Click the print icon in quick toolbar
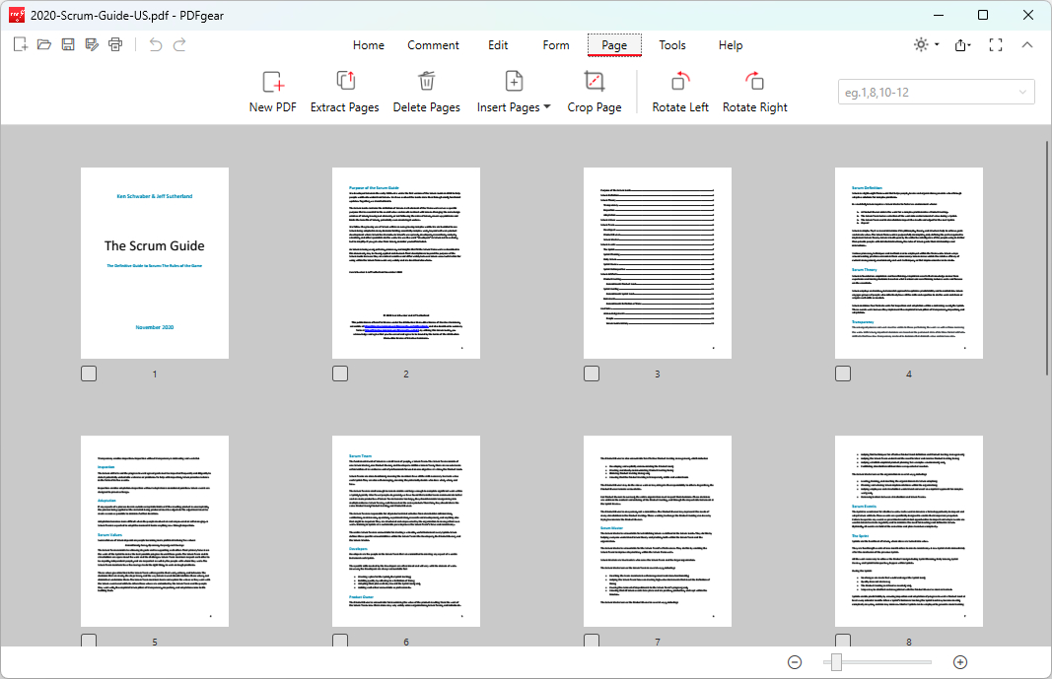This screenshot has height=679, width=1052. [115, 44]
